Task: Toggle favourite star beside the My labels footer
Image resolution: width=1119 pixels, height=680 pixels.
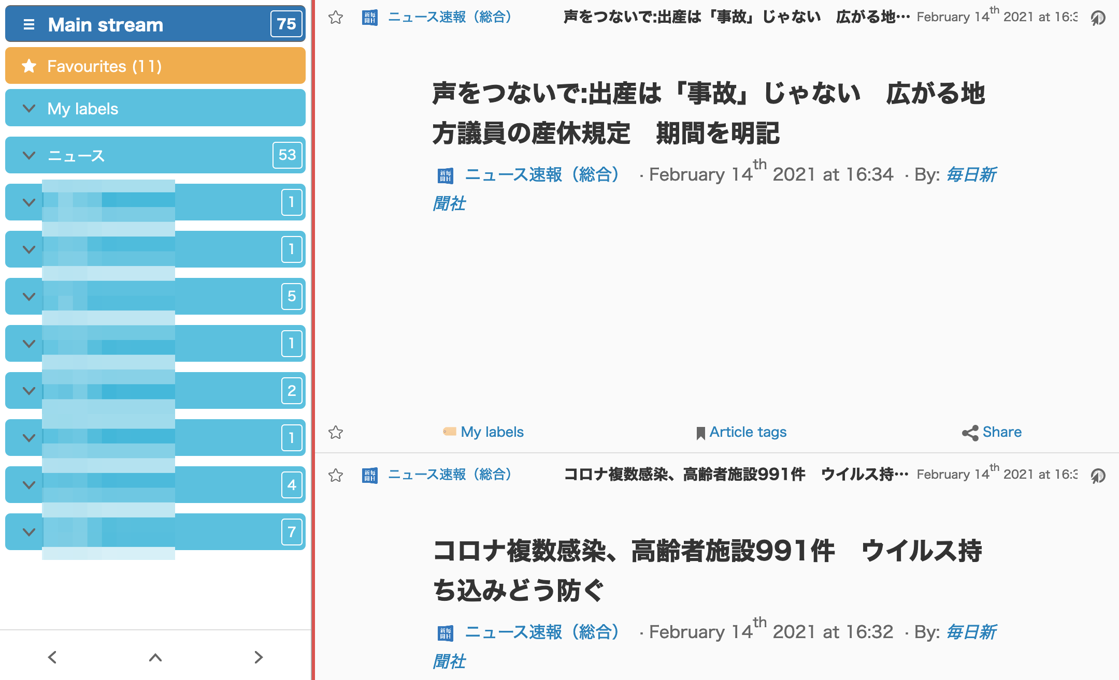Action: click(336, 432)
